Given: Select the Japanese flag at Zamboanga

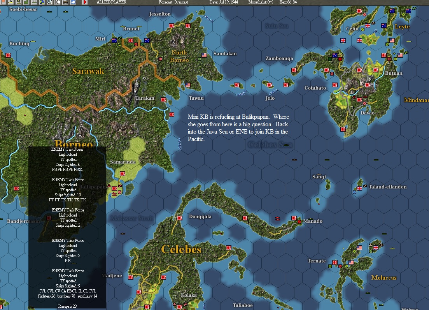Looking at the screenshot, I should coord(294,70).
